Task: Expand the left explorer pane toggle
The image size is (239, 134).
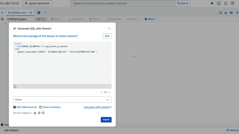Action: click(x=2, y=13)
